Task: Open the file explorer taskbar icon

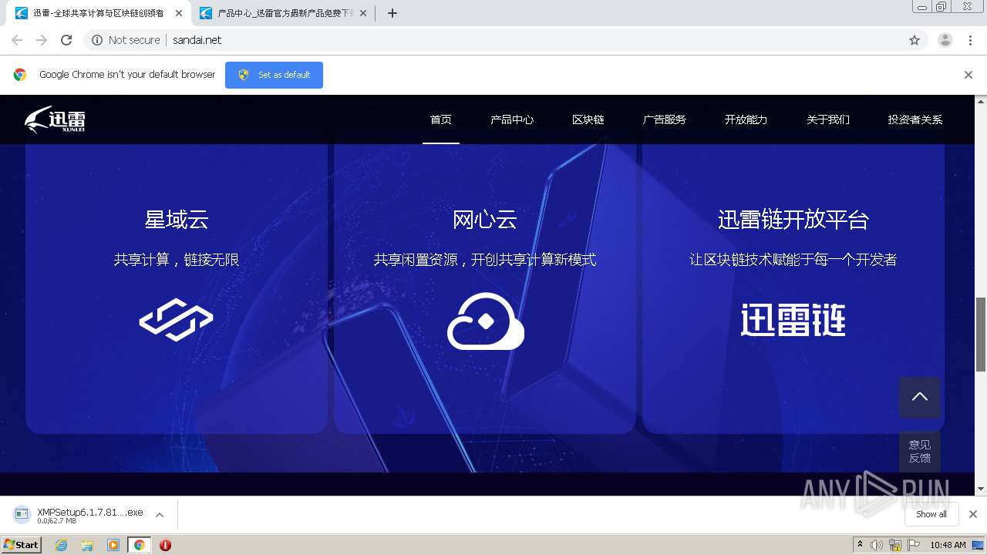Action: tap(87, 545)
